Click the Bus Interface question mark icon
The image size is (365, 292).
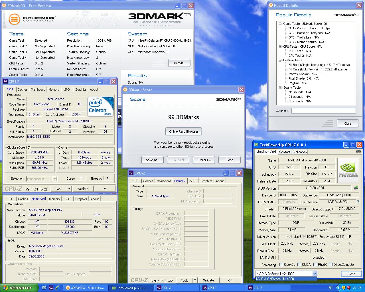pyautogui.click(x=358, y=202)
